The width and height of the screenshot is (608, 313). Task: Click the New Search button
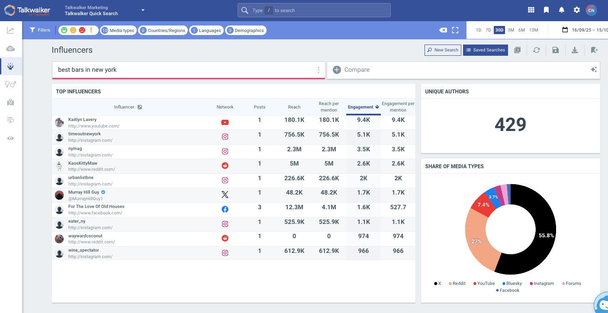click(442, 50)
